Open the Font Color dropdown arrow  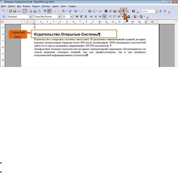tap(132, 17)
